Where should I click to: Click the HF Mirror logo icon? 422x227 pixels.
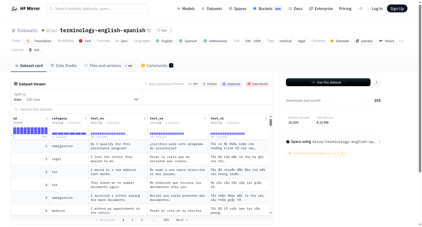click(15, 9)
